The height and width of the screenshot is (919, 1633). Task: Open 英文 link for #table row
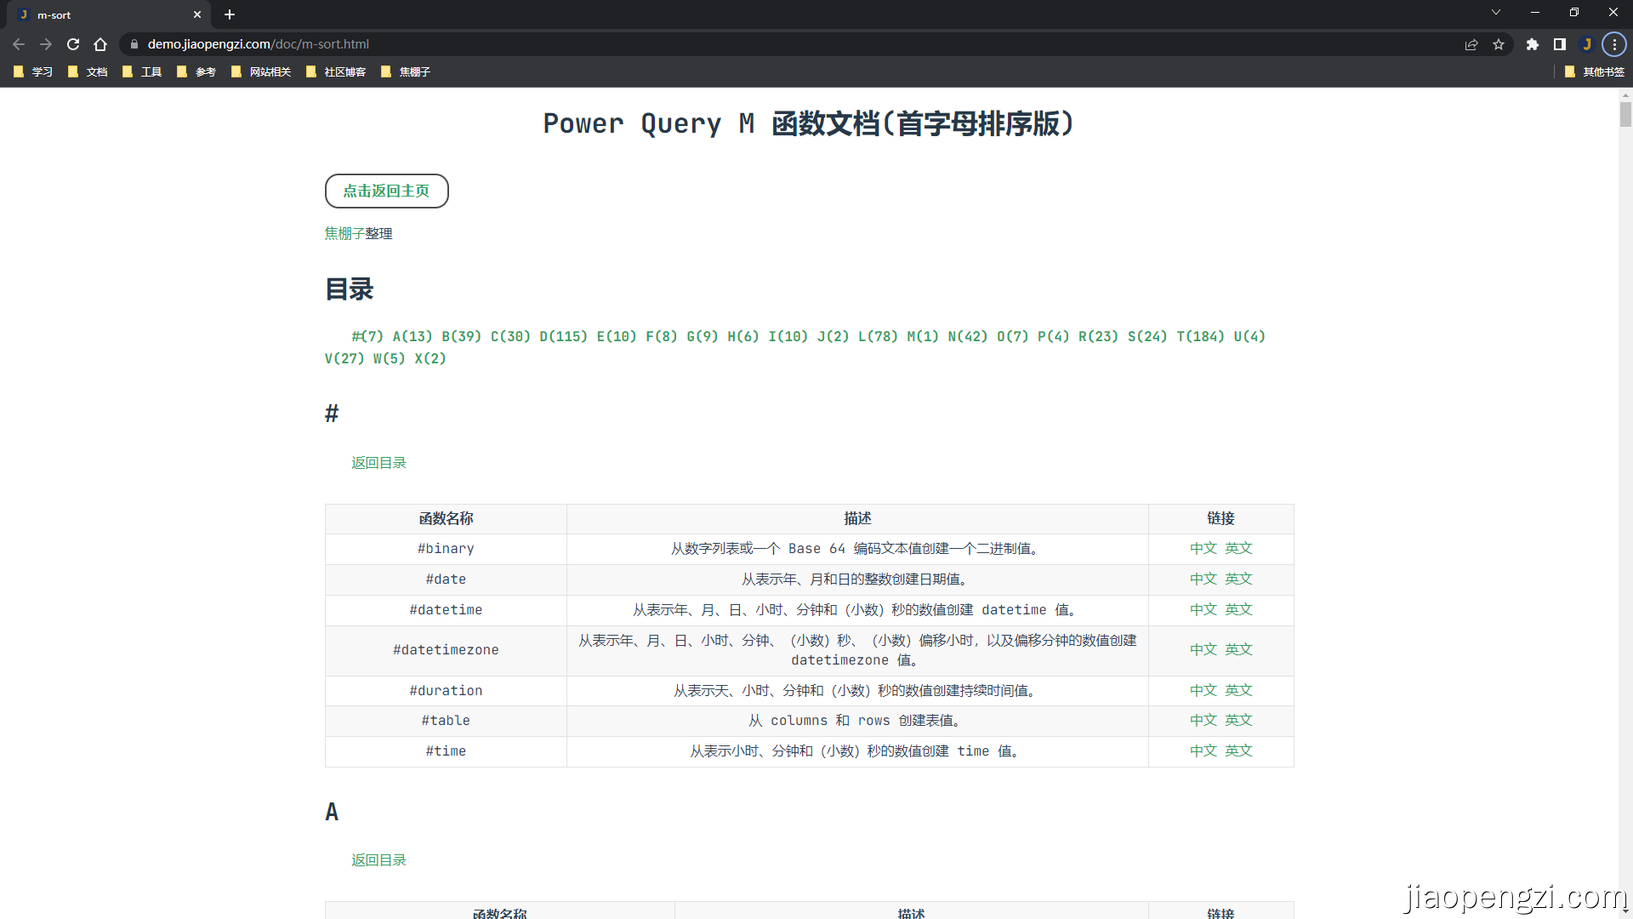[x=1238, y=721]
